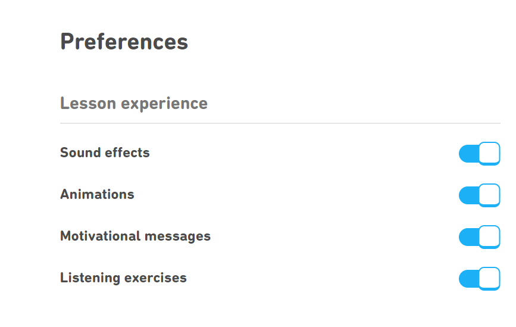Click blue track of Motivational messages toggle
The height and width of the screenshot is (327, 516).
468,238
